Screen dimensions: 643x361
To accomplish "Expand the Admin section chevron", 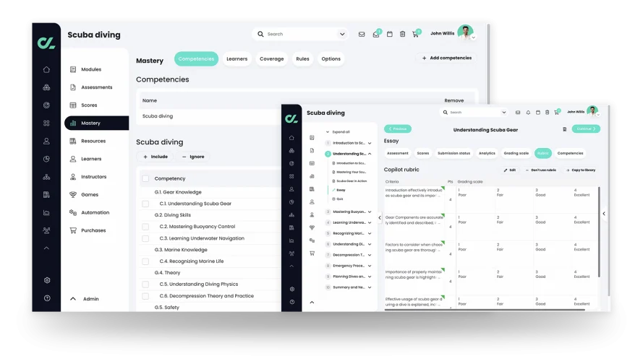I will click(x=73, y=299).
